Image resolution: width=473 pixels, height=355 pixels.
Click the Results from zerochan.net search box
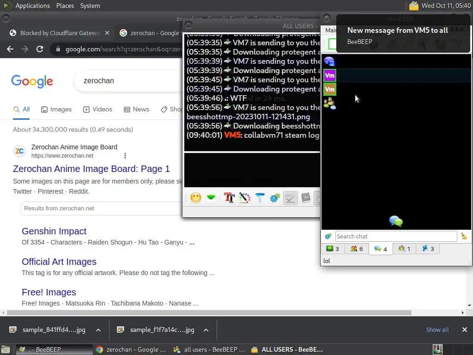pyautogui.click(x=101, y=208)
